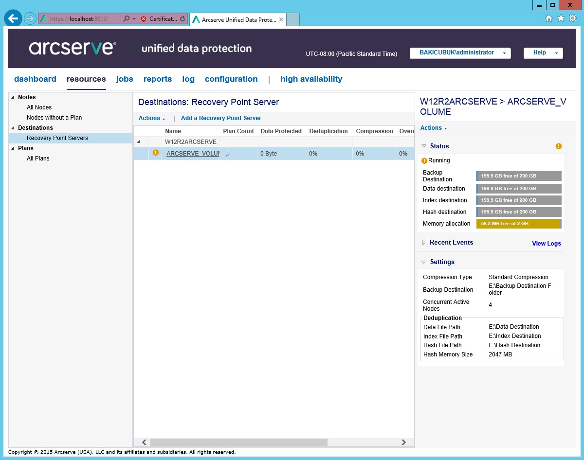This screenshot has width=584, height=460.
Task: Click the Data Protected column header
Action: tap(281, 131)
